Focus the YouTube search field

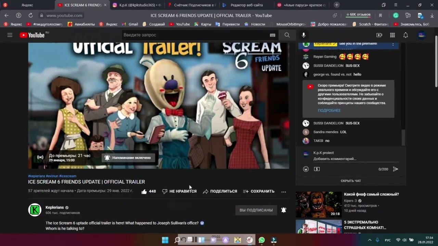pos(196,35)
